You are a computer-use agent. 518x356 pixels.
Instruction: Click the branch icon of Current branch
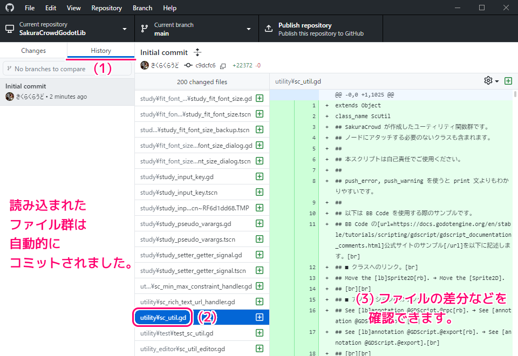click(x=145, y=29)
